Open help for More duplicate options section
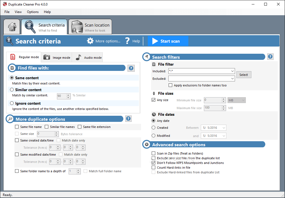This screenshot has height=198, width=285. click(x=128, y=119)
